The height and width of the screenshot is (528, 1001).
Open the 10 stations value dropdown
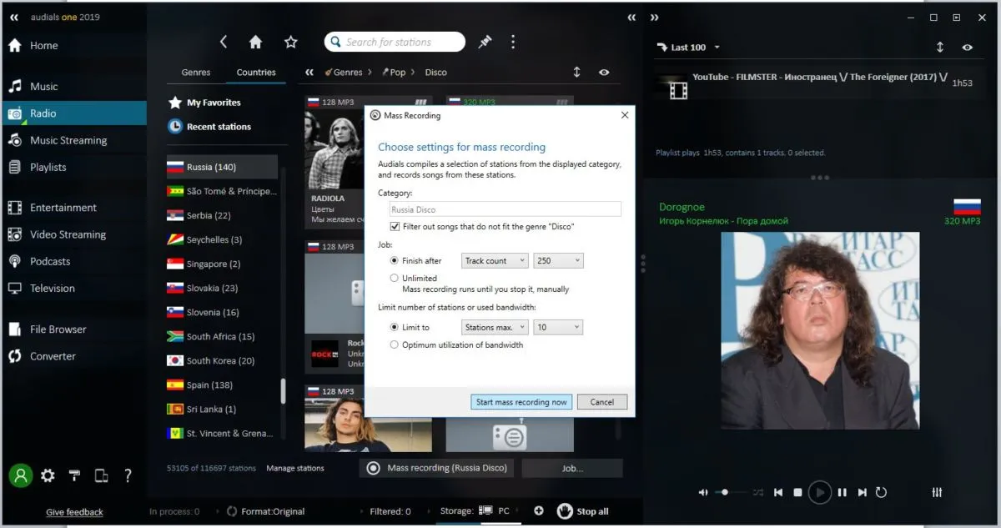click(558, 328)
